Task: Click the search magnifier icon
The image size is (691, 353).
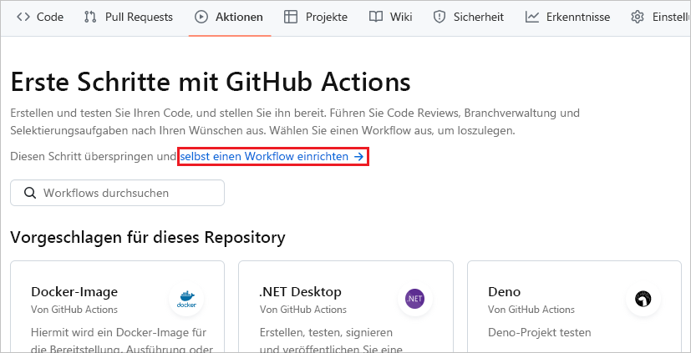Action: [x=30, y=193]
